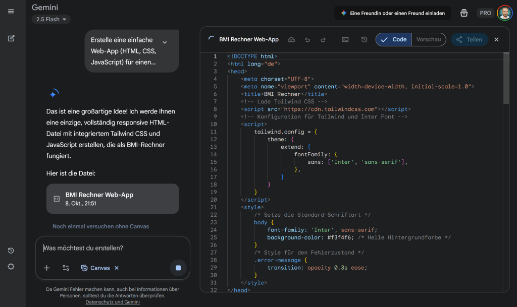Open version history in the canvas toolbar

364,39
